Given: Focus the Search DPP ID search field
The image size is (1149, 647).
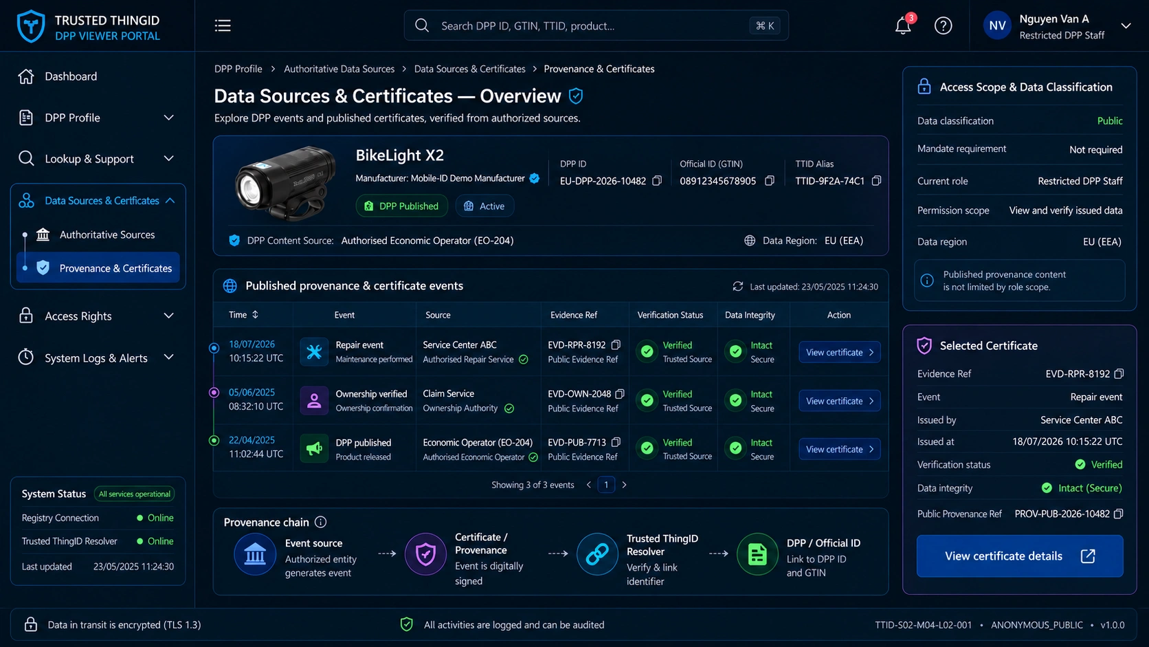Looking at the screenshot, I should coord(596,25).
